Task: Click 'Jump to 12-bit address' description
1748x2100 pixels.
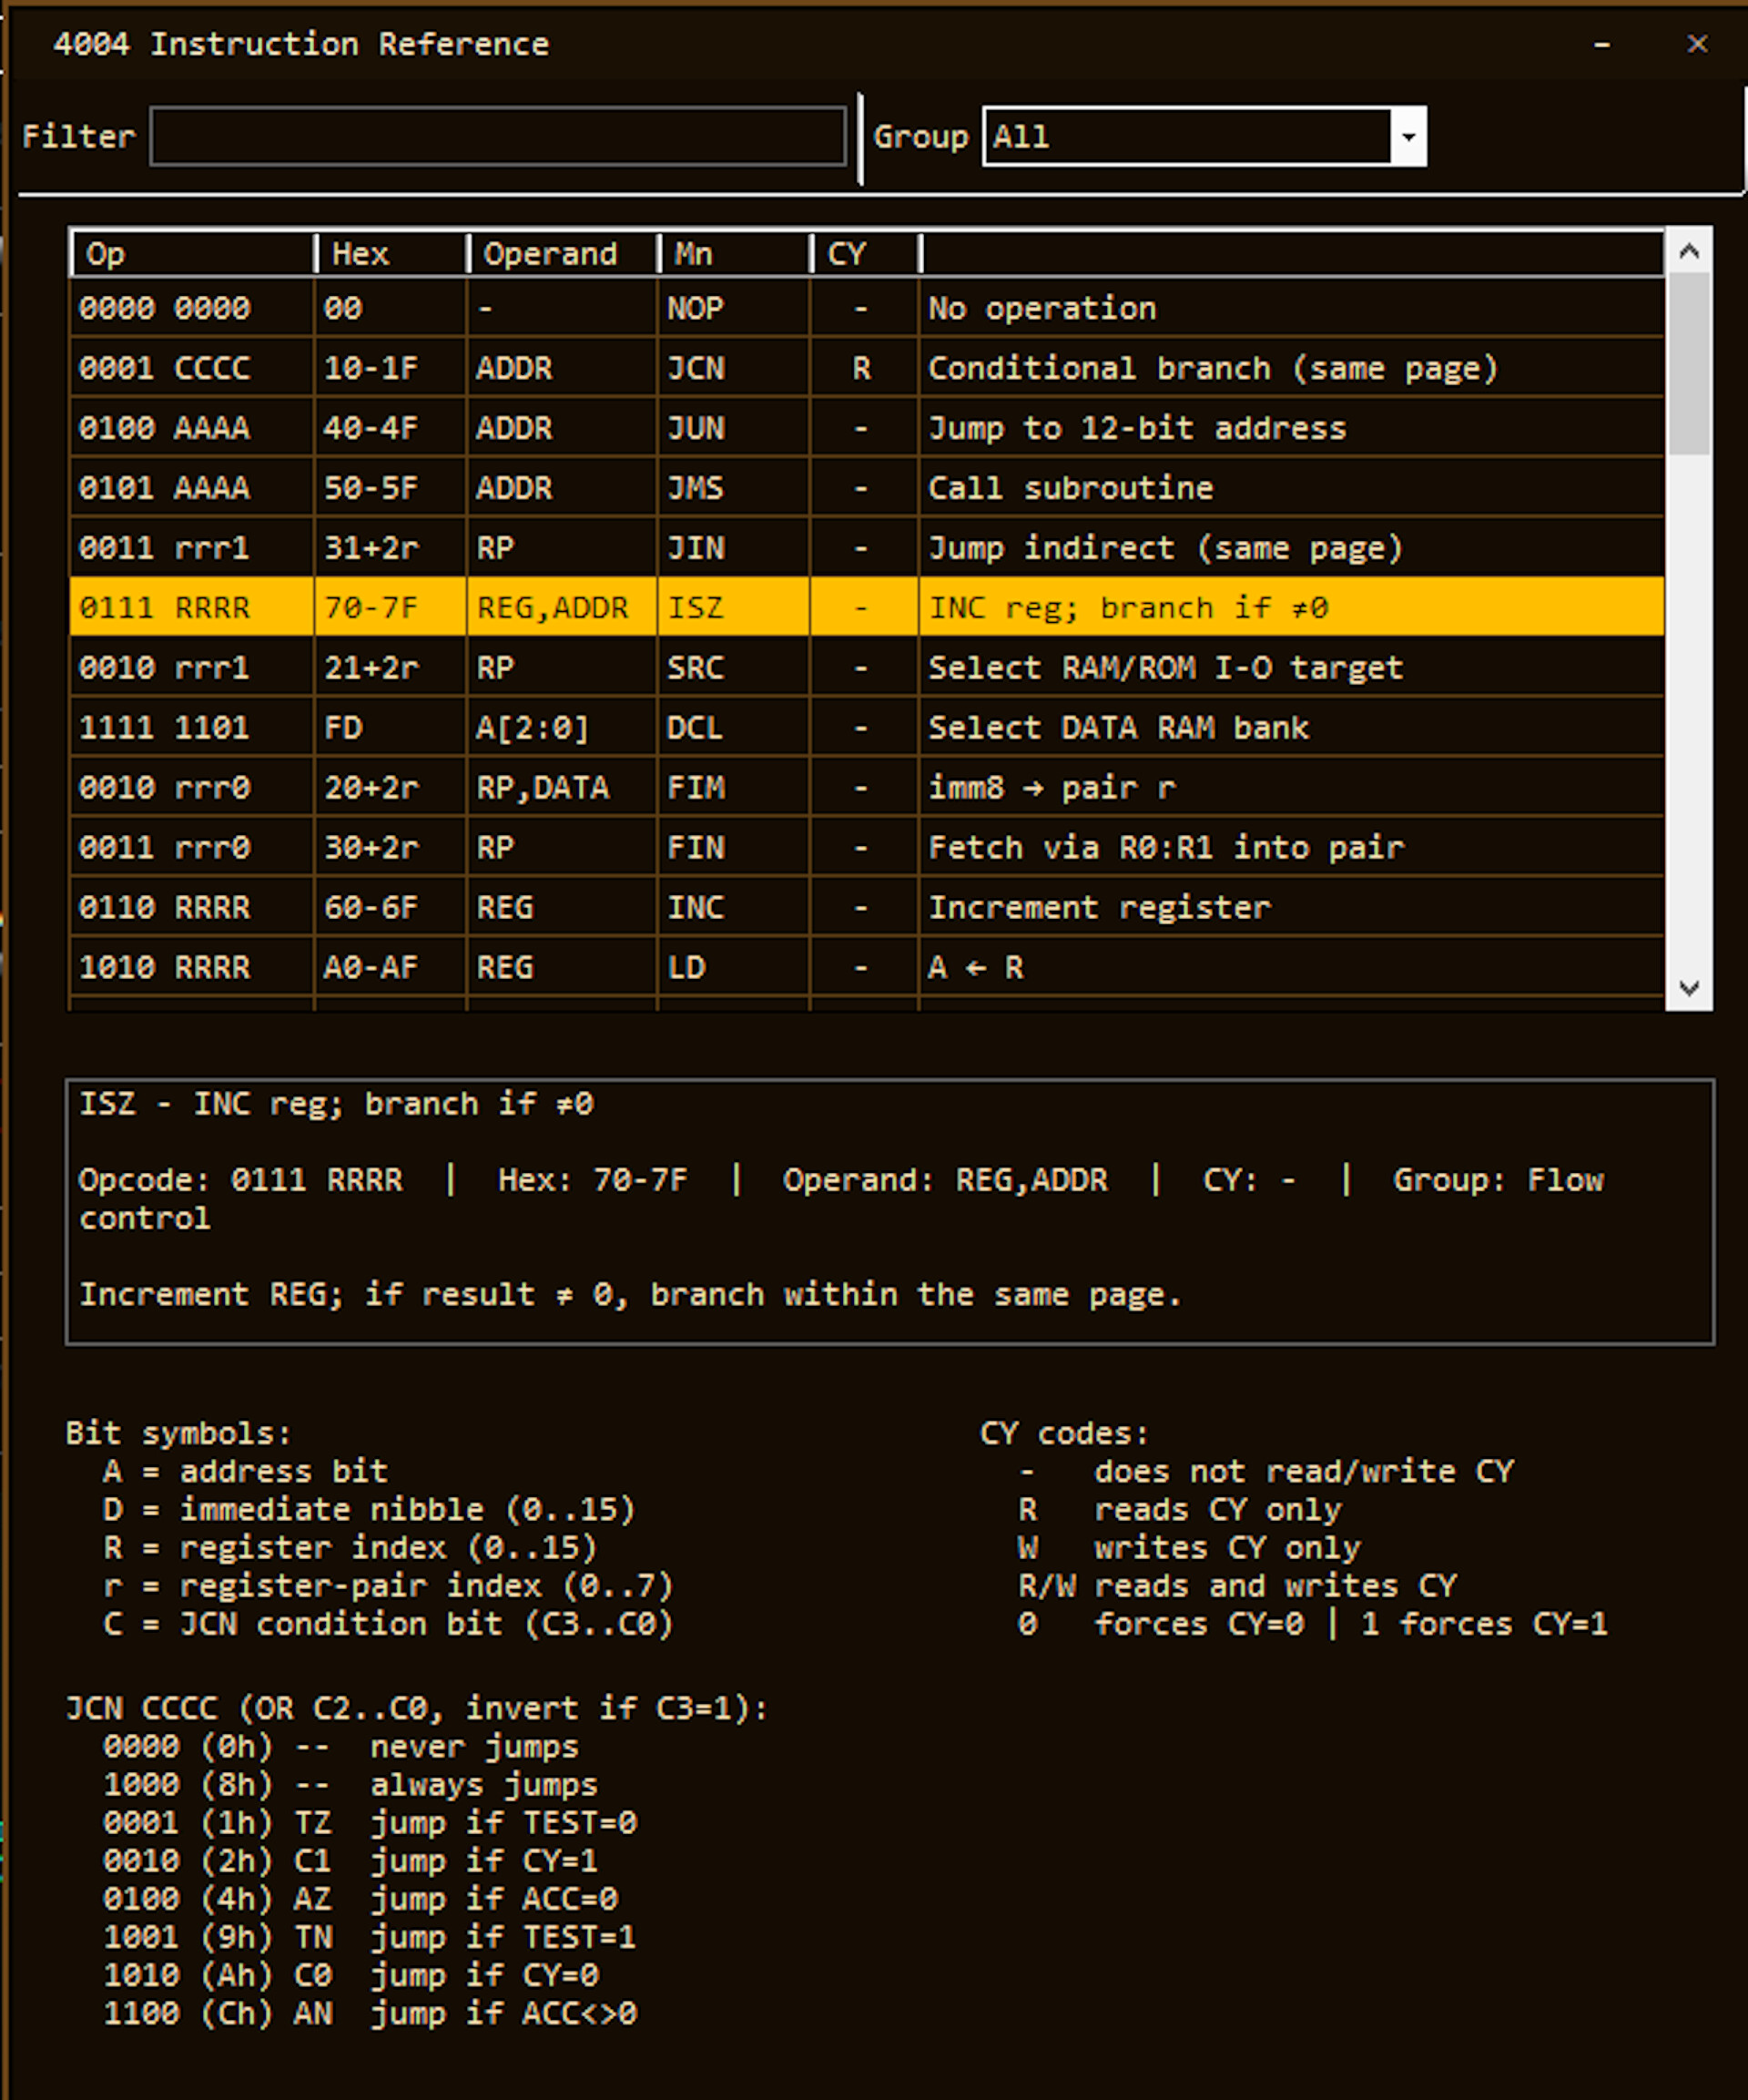Action: coord(1291,428)
